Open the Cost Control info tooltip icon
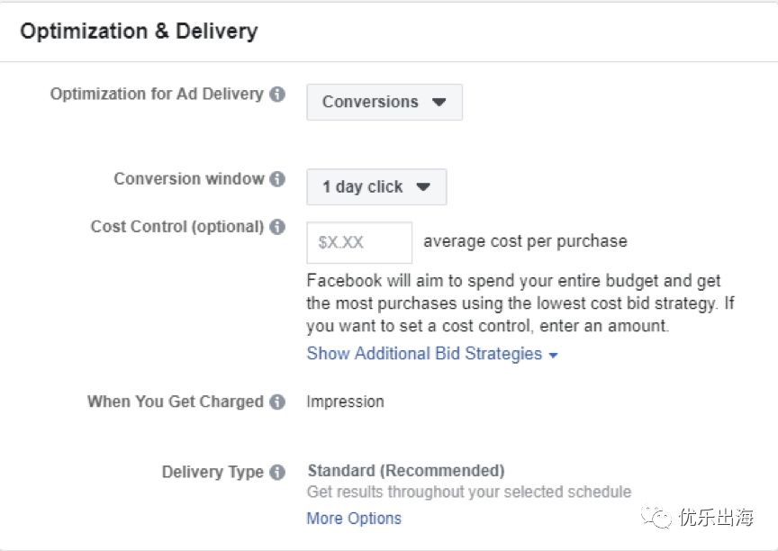Viewport: 778px width, 551px height. pos(277,227)
